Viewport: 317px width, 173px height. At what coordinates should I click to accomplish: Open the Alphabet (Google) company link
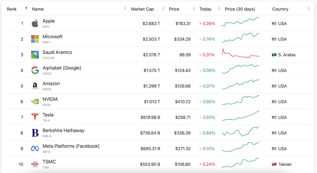pyautogui.click(x=62, y=68)
